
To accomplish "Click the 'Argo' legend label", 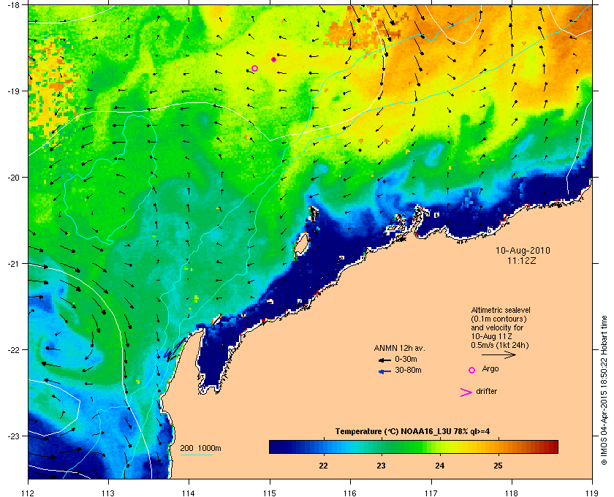I will (490, 369).
